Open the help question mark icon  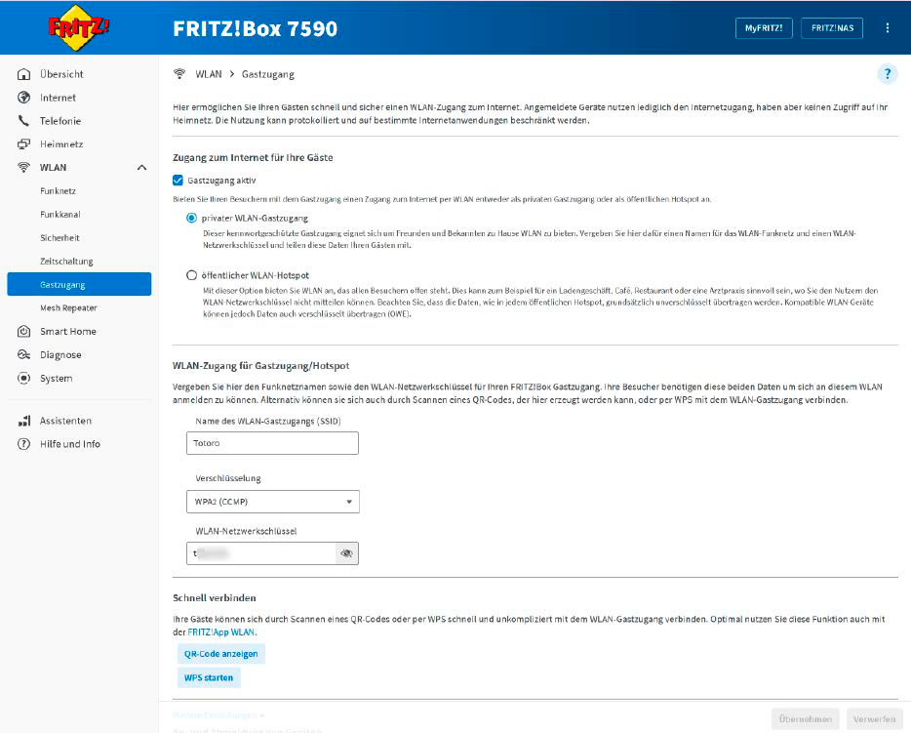(888, 74)
